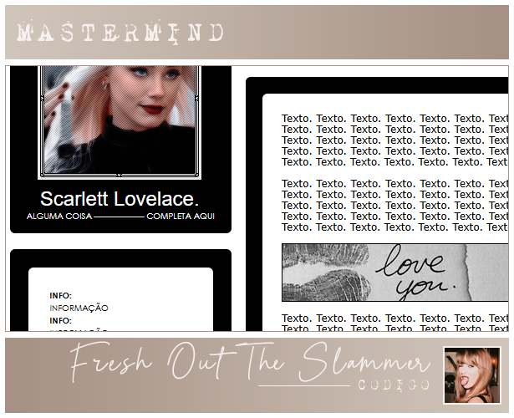Click the ALGUMA COISA subtitle
The width and height of the screenshot is (514, 418).
(59, 217)
